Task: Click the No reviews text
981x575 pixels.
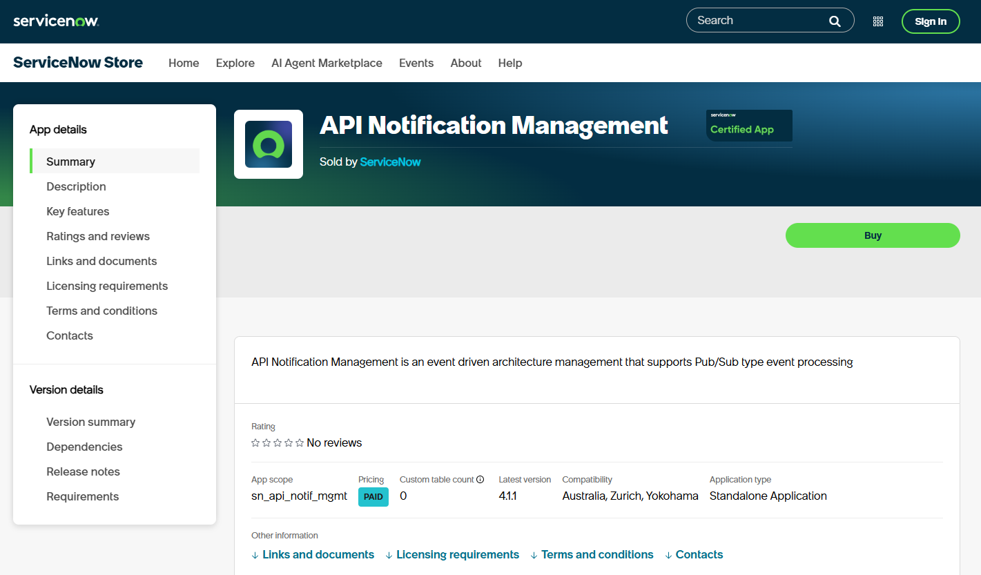Action: [334, 443]
